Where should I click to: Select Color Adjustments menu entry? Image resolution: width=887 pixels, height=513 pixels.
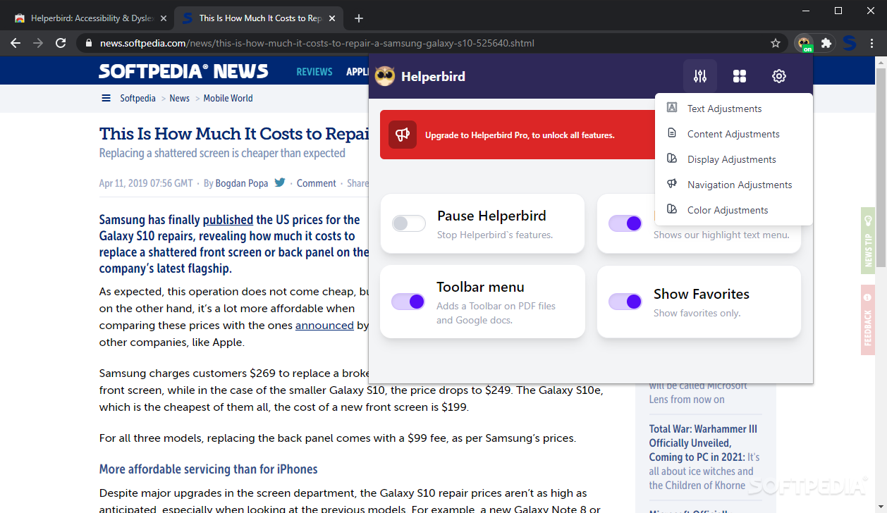[x=734, y=210]
